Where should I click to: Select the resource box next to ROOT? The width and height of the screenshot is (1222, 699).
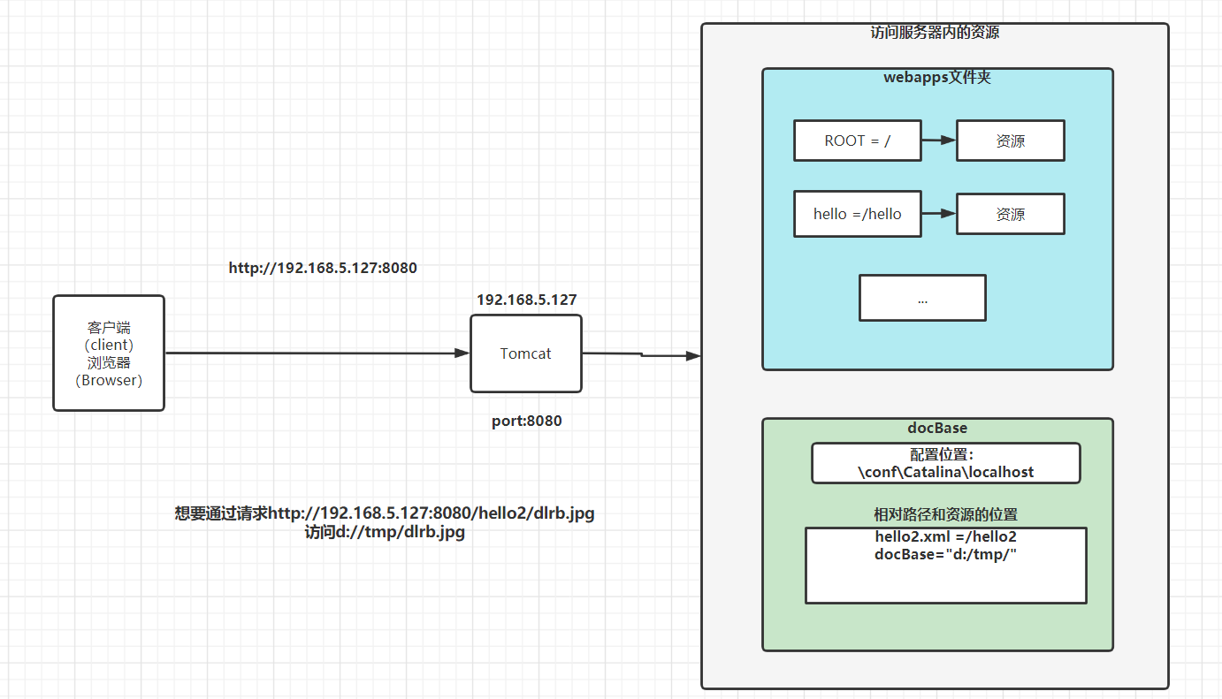(x=1011, y=141)
